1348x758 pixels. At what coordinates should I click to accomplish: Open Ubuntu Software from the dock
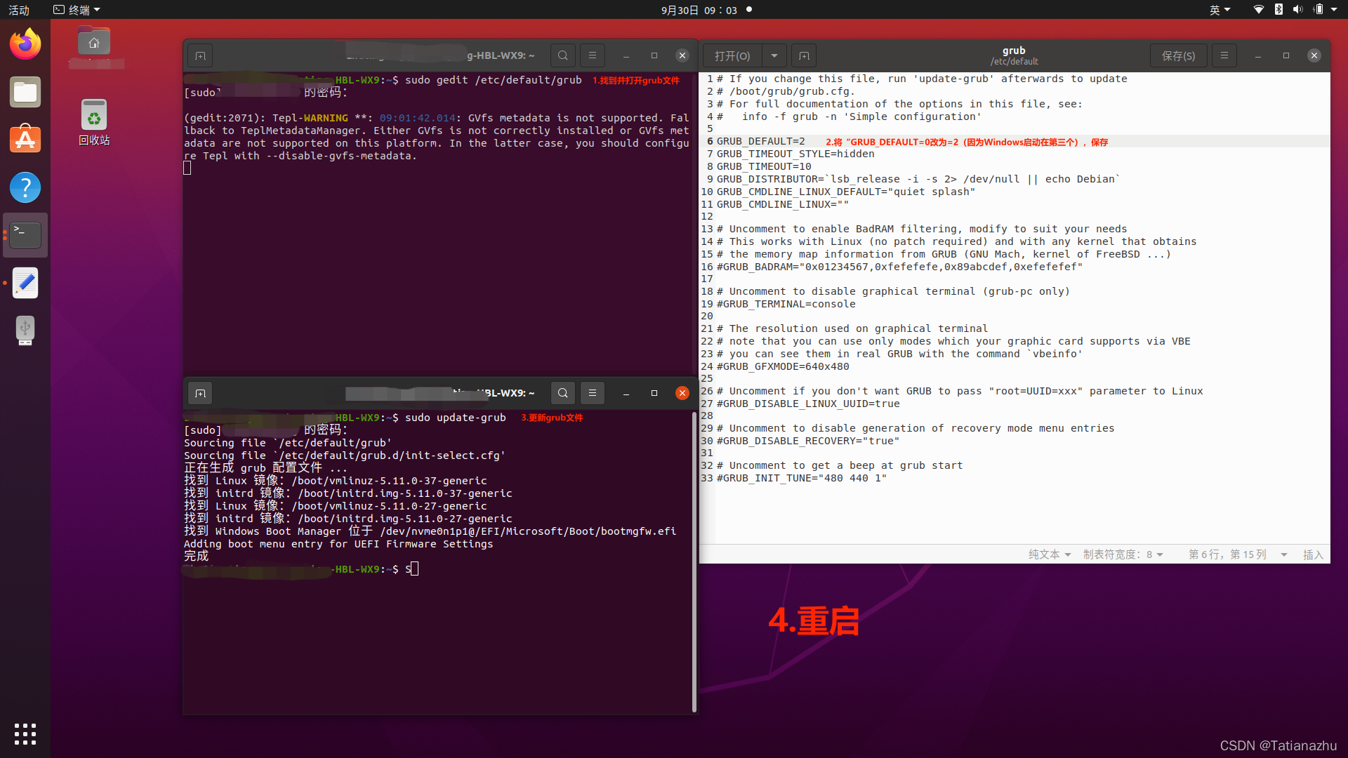(25, 140)
